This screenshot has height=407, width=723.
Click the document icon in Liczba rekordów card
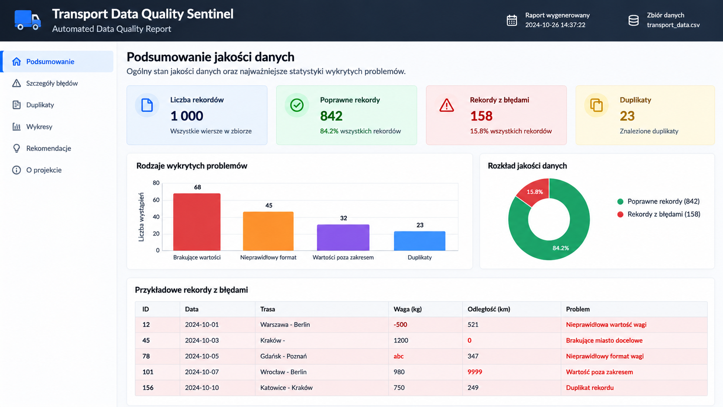coord(147,105)
